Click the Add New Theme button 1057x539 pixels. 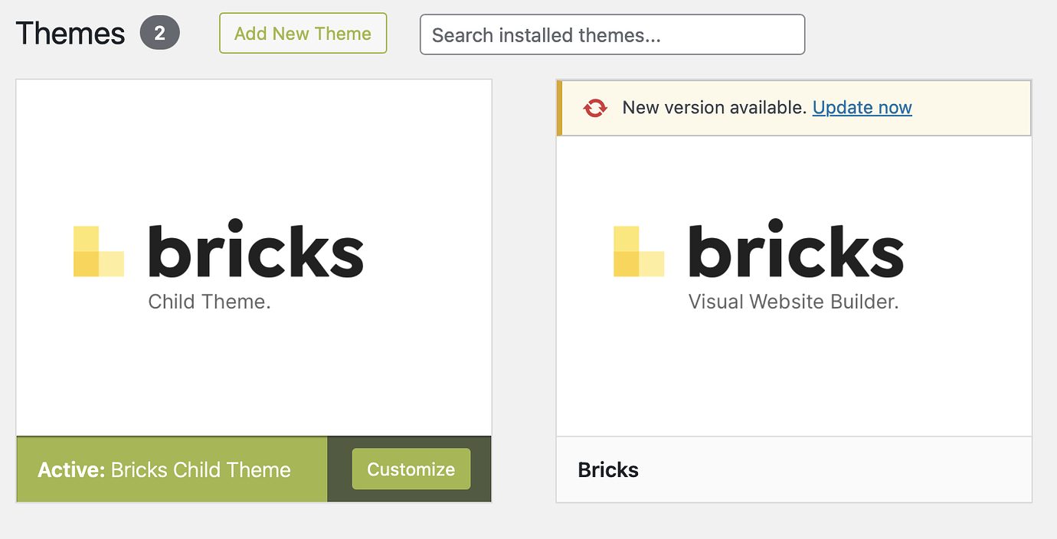303,33
